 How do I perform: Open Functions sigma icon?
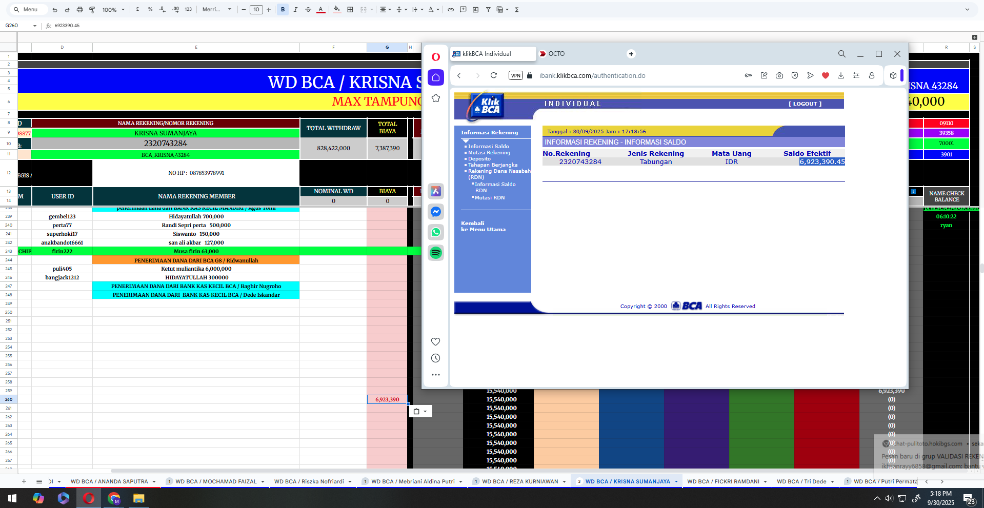click(x=517, y=10)
